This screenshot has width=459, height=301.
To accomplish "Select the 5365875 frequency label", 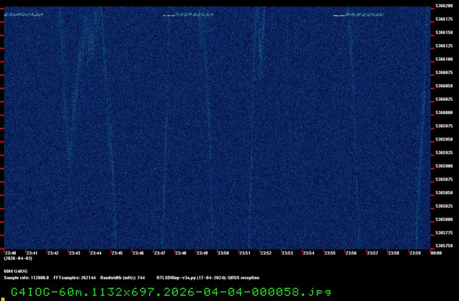I will pyautogui.click(x=444, y=179).
